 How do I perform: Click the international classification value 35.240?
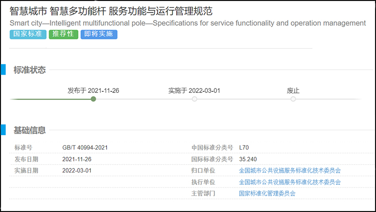[248, 159]
